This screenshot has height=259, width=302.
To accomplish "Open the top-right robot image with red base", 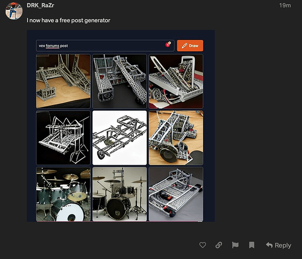I will point(176,81).
